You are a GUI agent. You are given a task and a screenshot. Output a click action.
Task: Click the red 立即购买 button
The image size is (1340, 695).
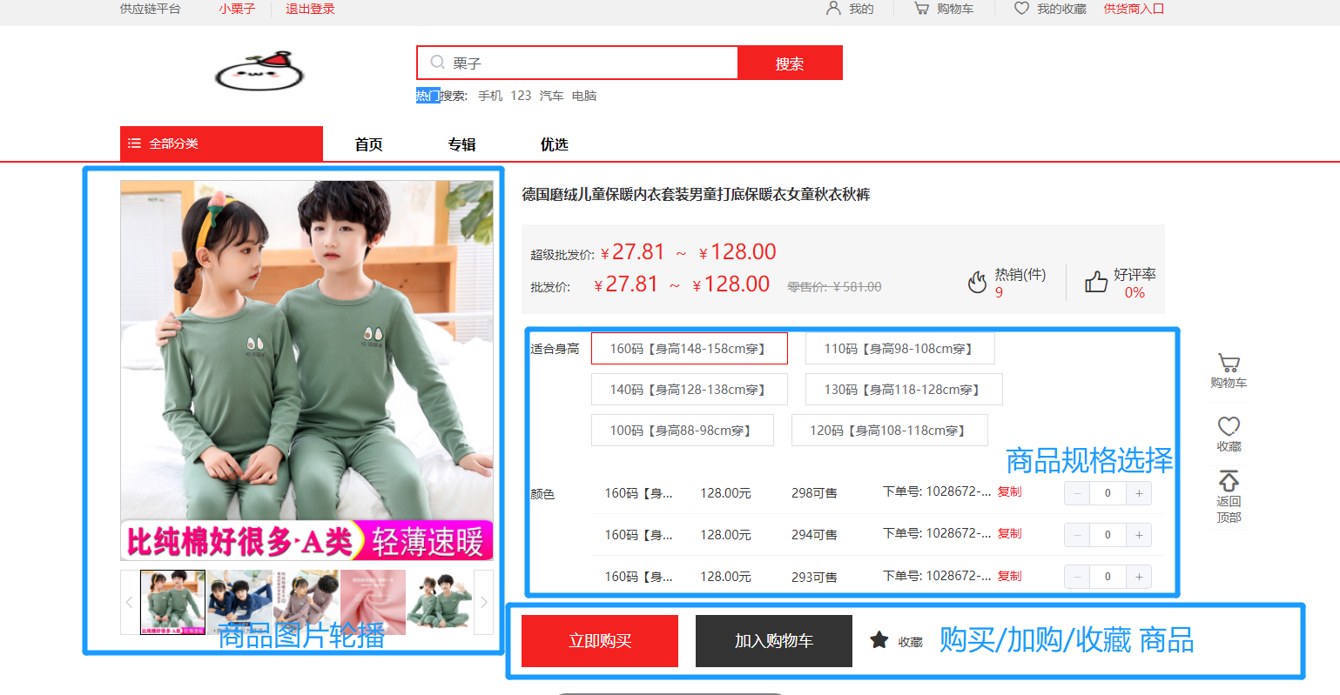coord(599,641)
